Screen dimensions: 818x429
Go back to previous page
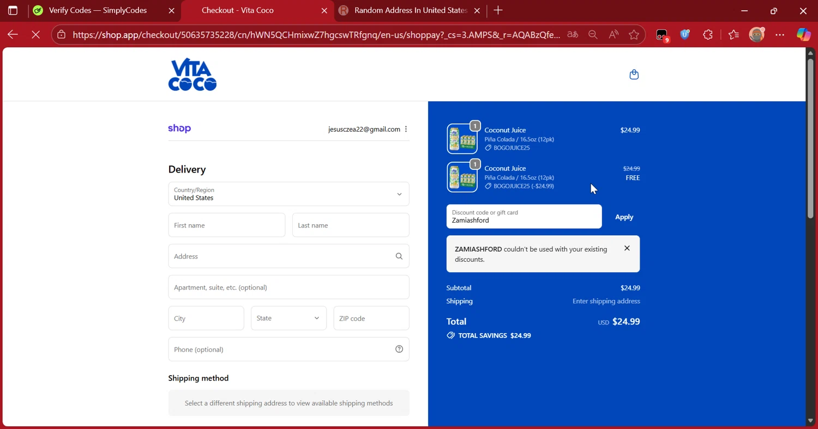[13, 35]
